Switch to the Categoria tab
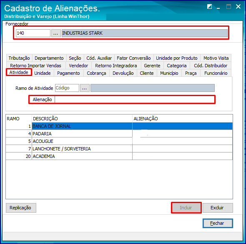The image size is (246, 244). [177, 66]
